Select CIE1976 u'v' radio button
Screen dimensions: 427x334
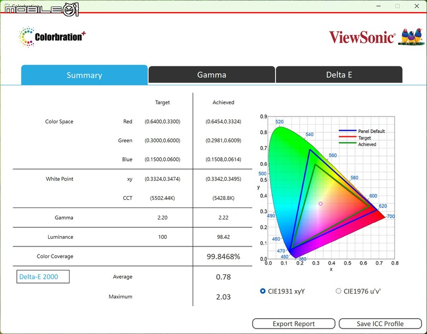click(x=338, y=291)
